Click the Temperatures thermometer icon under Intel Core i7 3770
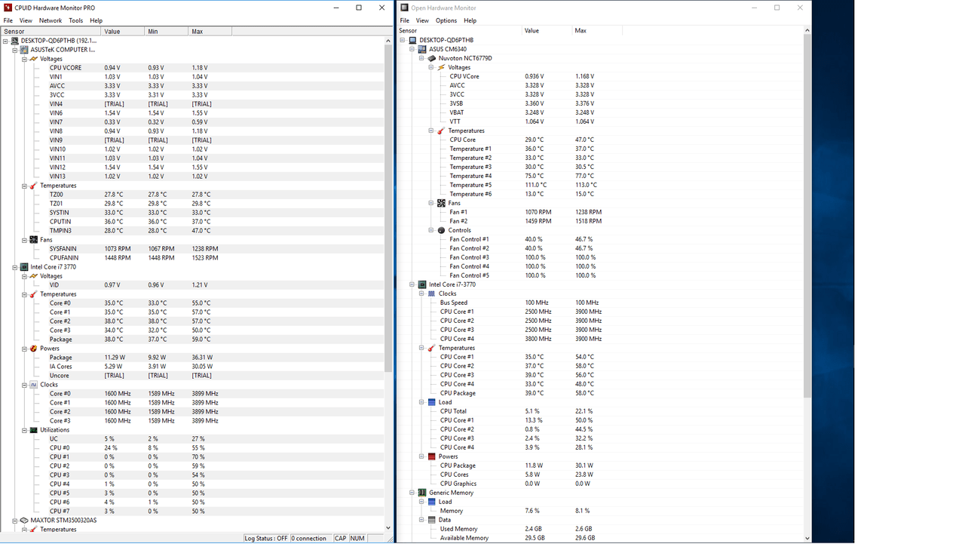The height and width of the screenshot is (544, 965). (34, 294)
